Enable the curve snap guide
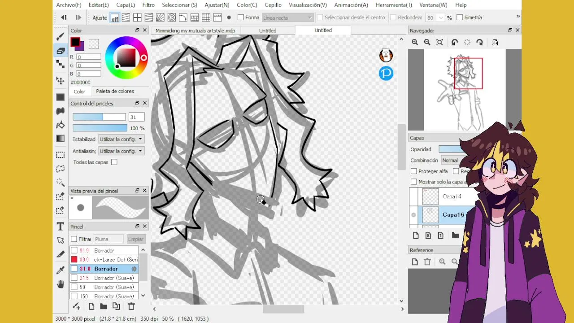The width and height of the screenshot is (574, 323). click(183, 17)
